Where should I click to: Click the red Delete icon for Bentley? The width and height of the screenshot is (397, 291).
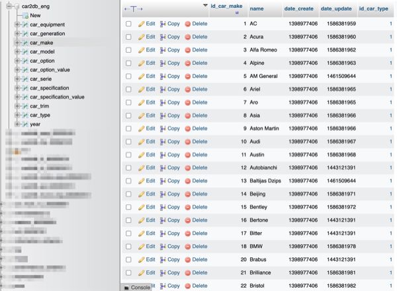188,207
